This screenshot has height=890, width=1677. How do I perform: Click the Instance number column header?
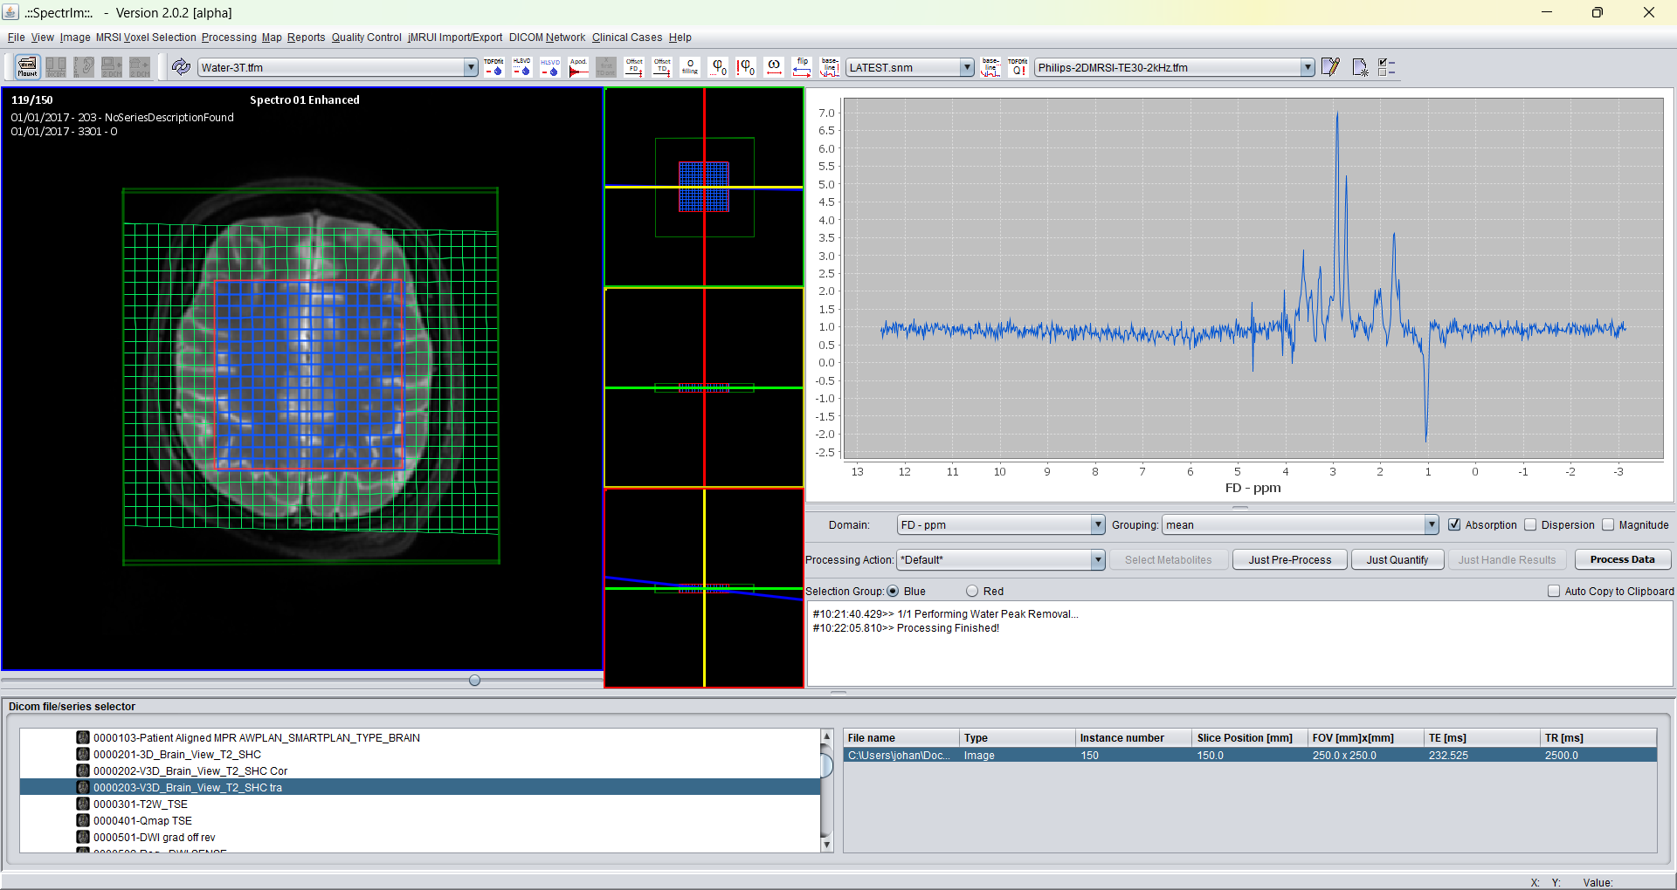click(1132, 737)
